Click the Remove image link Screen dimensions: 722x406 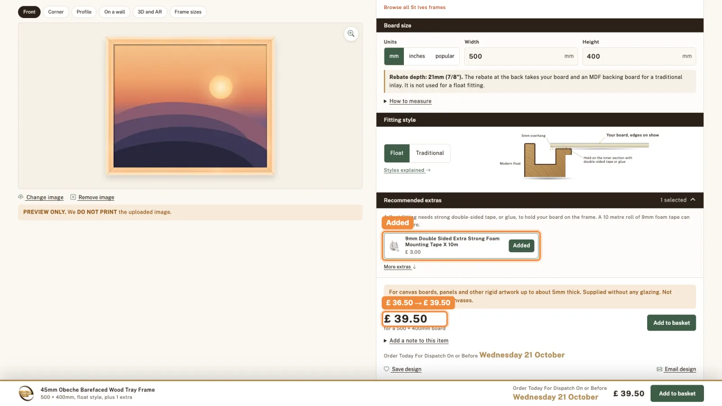(x=96, y=197)
